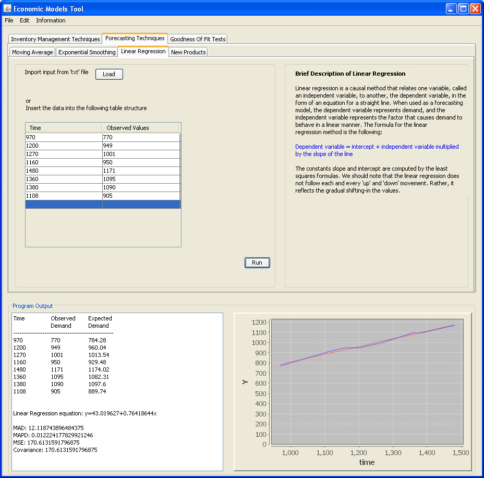This screenshot has width=484, height=478.
Task: Select the Observed Values cell containing 1001
Action: (x=141, y=154)
